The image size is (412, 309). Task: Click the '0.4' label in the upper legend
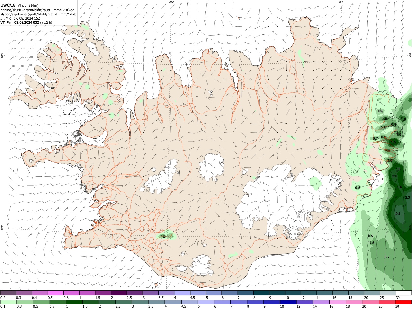point(34,298)
